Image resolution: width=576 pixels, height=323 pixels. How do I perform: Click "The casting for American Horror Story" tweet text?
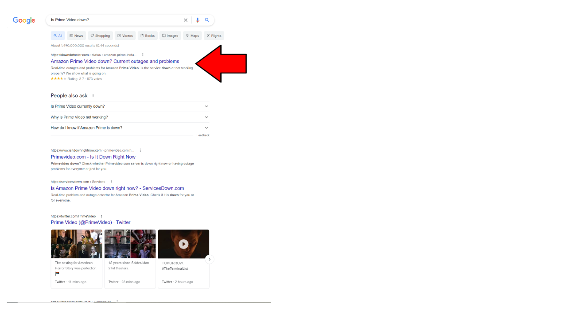point(76,265)
